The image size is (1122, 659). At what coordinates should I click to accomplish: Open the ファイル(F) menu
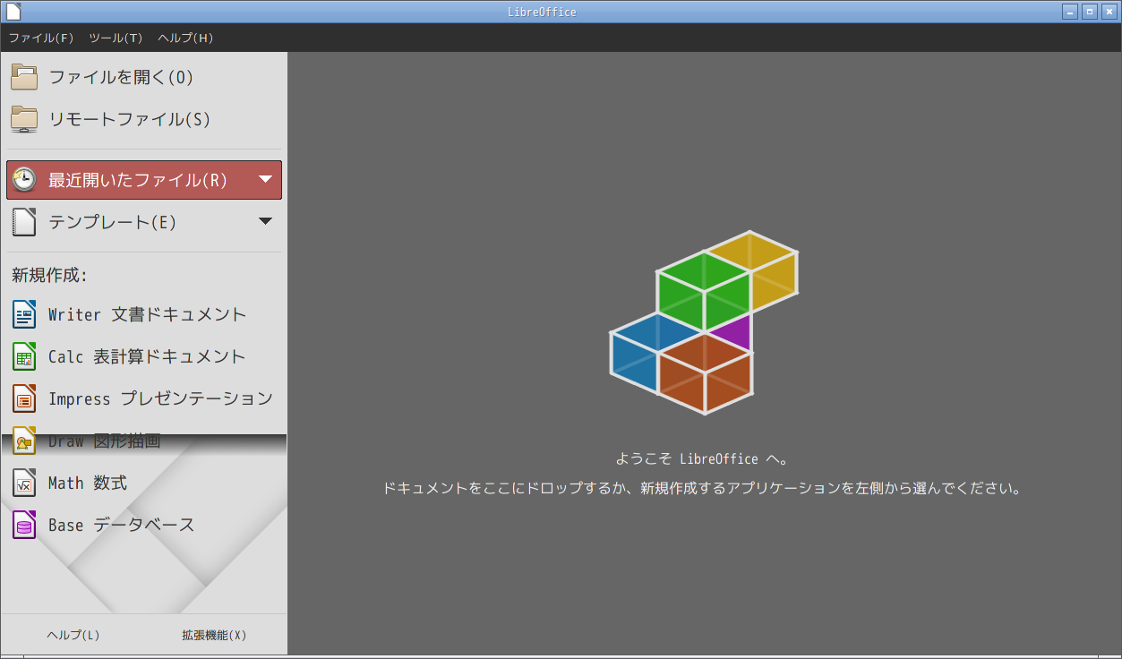pos(40,39)
